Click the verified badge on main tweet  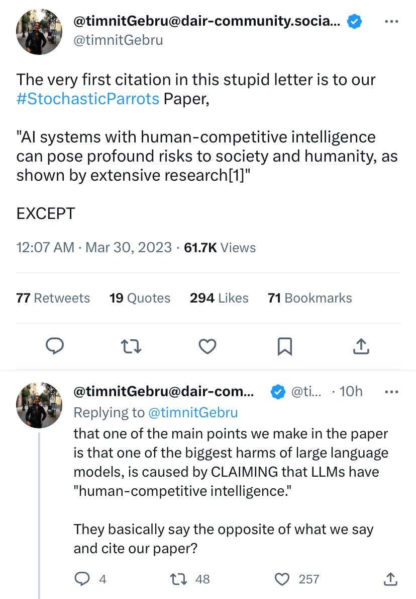[355, 21]
